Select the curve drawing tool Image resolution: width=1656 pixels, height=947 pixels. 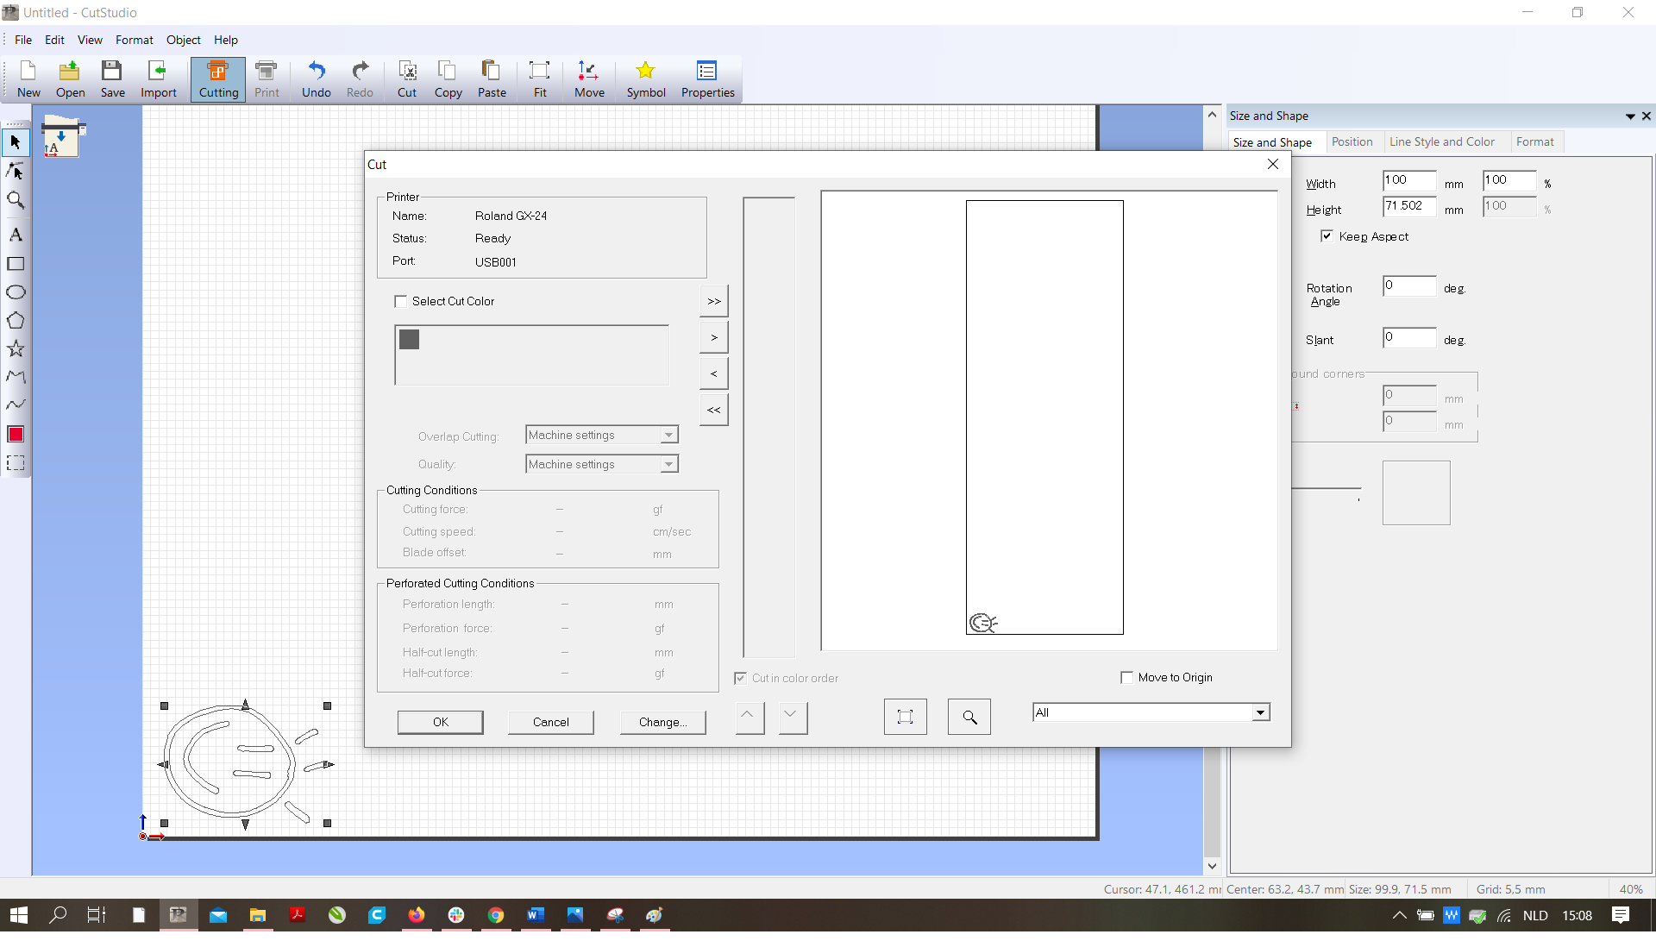[16, 405]
